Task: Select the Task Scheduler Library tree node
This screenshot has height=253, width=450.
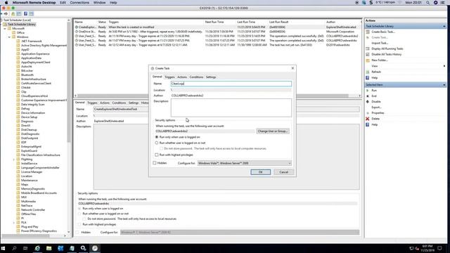Action: click(22, 25)
